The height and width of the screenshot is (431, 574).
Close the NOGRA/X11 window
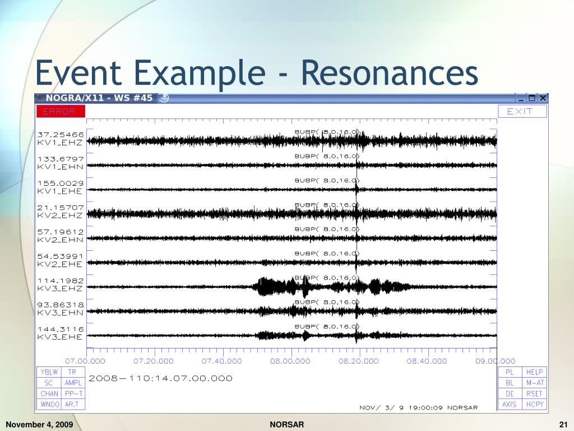tap(543, 98)
